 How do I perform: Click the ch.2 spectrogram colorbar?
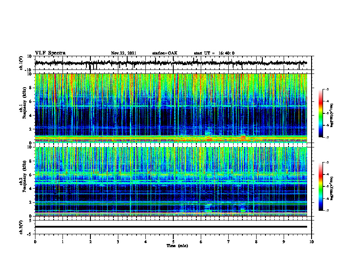(x=320, y=186)
